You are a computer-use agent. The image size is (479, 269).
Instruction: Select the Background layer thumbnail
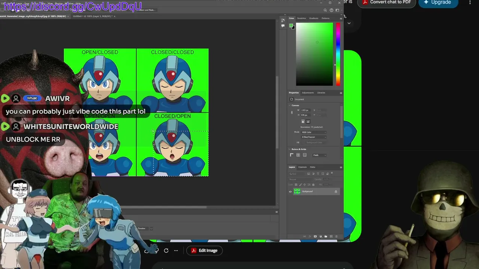click(297, 192)
